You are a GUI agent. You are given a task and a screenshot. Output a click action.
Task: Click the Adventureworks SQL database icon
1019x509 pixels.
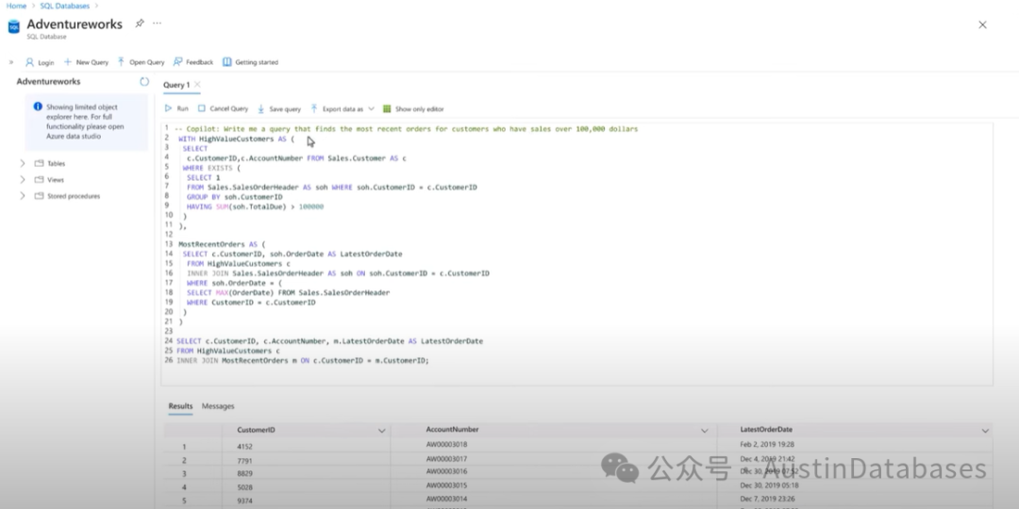point(13,27)
